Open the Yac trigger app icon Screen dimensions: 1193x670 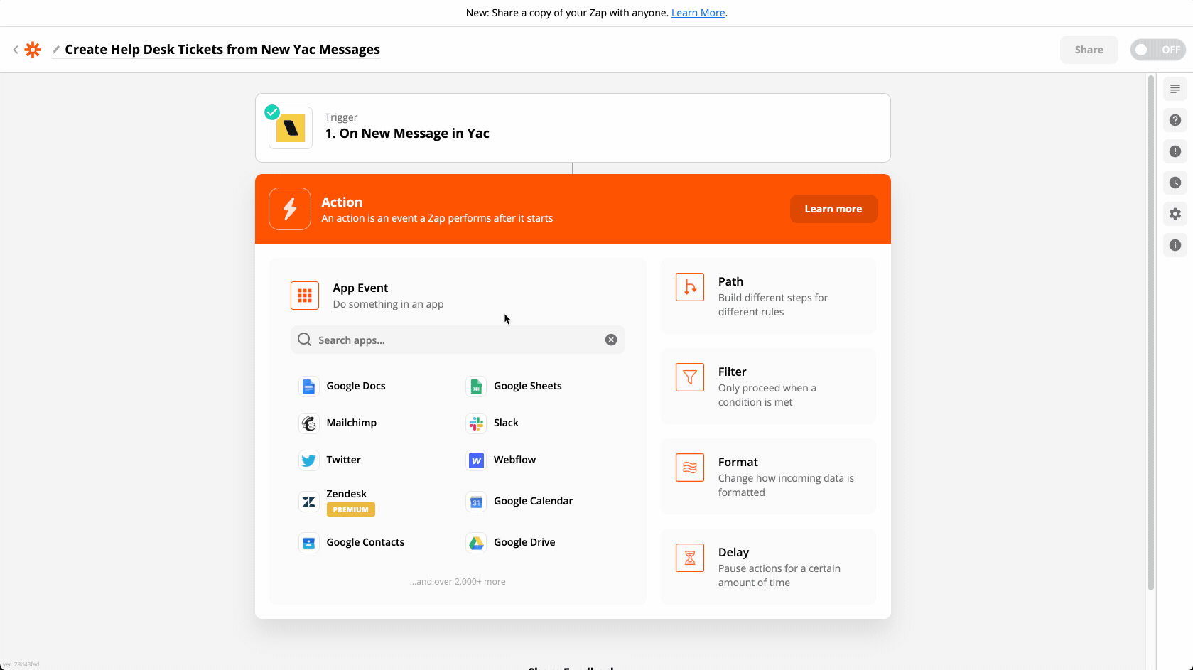(x=291, y=128)
